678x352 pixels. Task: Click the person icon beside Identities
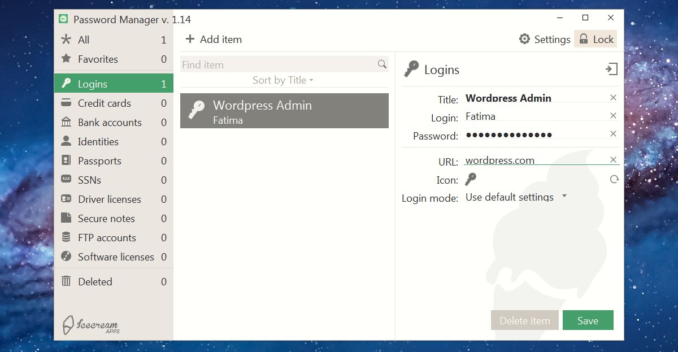coord(66,141)
